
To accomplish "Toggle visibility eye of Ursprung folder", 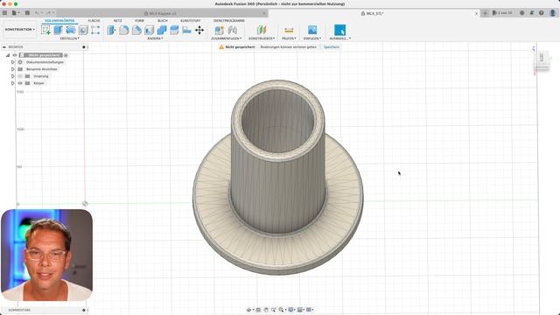I will (x=20, y=76).
